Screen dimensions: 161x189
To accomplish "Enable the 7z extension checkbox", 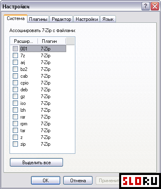I will click(15, 55).
